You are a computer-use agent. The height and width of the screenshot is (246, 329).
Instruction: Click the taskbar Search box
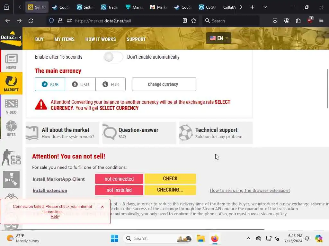point(158,238)
